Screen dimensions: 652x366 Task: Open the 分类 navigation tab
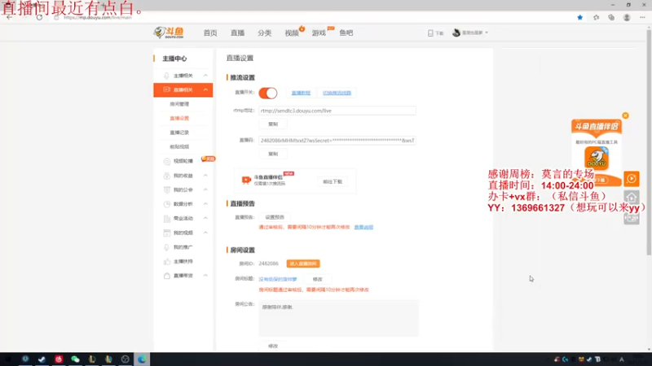(x=264, y=33)
